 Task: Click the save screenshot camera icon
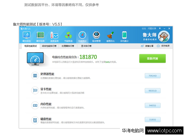click(158, 46)
